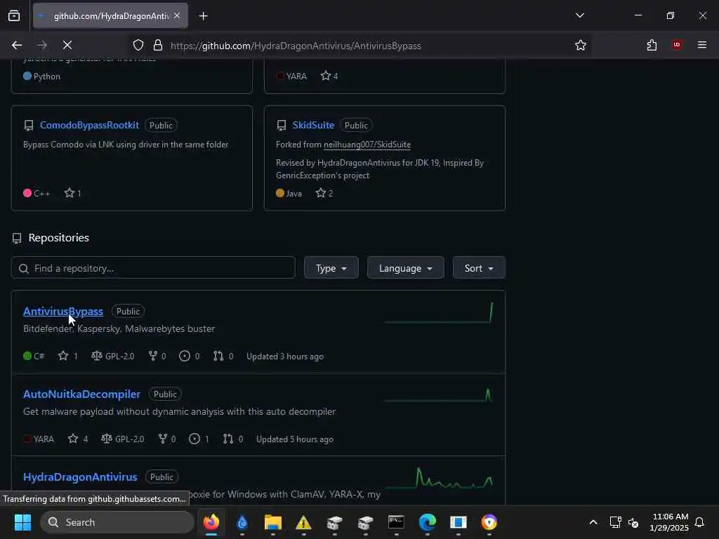
Task: Open the SkidSuite pinned repository
Action: [x=313, y=125]
